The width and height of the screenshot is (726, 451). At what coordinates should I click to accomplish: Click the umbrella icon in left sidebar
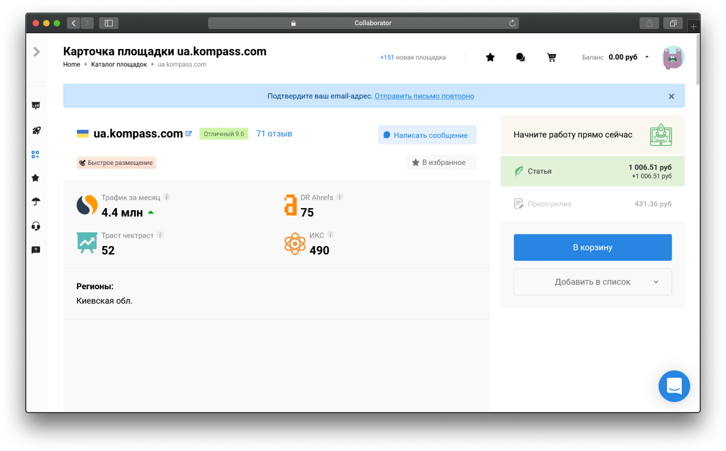[x=36, y=202]
